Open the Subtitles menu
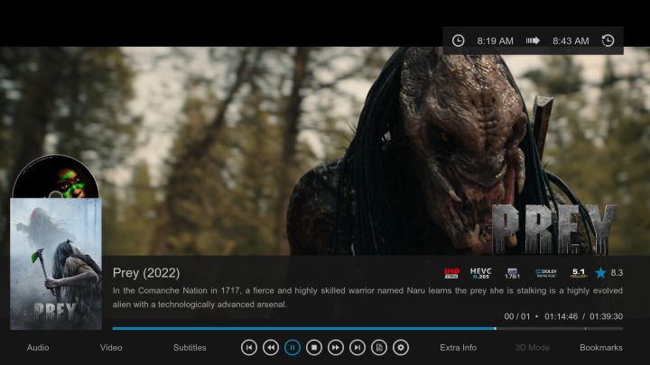The image size is (650, 365). point(190,347)
